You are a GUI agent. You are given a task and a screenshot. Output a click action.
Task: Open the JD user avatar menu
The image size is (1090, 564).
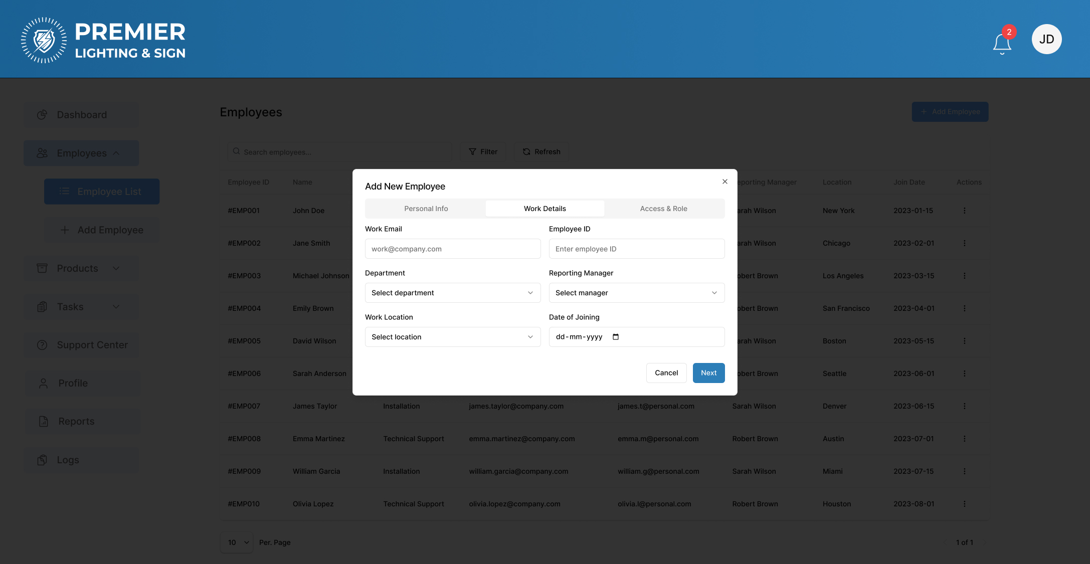(x=1046, y=39)
